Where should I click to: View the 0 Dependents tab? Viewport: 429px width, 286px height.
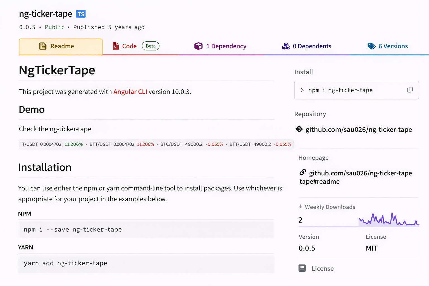click(312, 46)
